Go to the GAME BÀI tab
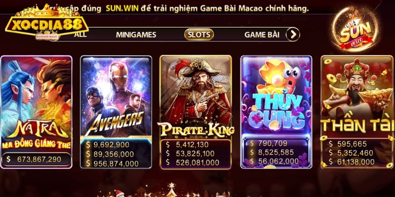Viewport: 395px width, 197px height. pos(262,34)
